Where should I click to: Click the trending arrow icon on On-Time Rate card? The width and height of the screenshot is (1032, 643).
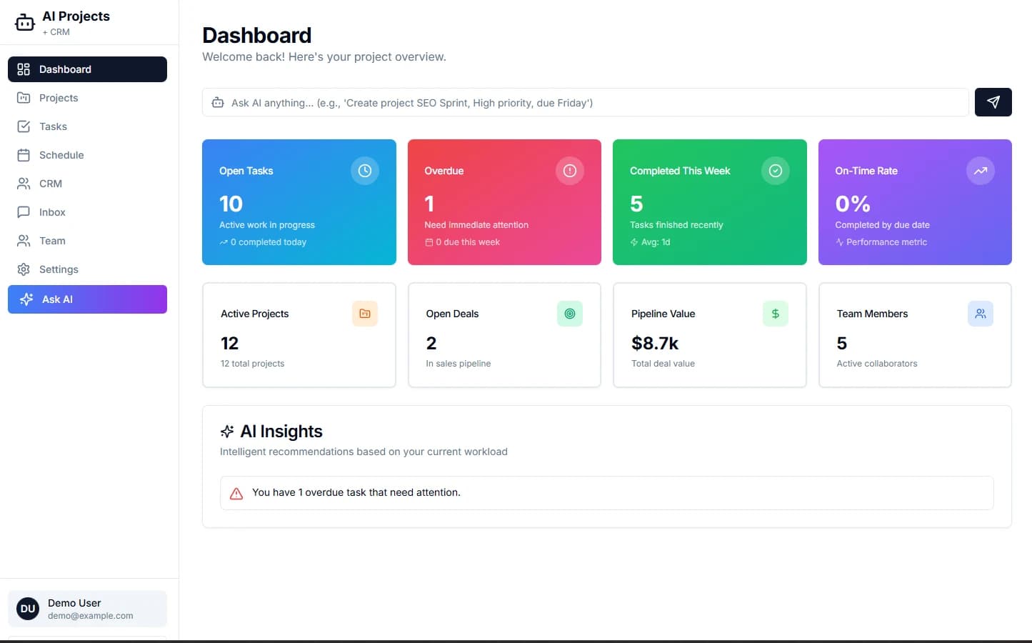981,171
